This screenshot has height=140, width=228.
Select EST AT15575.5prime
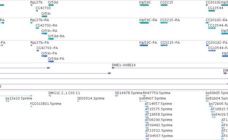[x=159, y=109]
